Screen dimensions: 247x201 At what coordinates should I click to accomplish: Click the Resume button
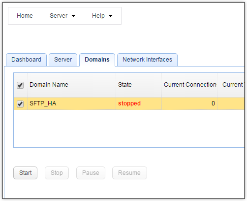129,173
